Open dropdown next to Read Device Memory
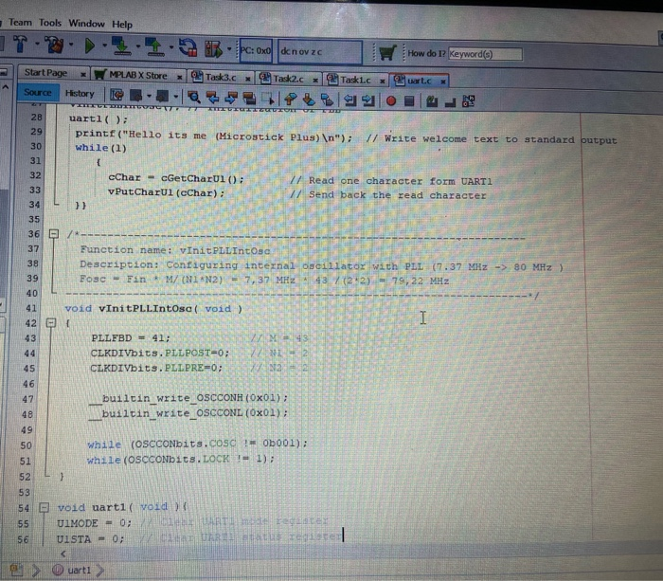Viewport: 663px width, 581px height. tap(171, 46)
